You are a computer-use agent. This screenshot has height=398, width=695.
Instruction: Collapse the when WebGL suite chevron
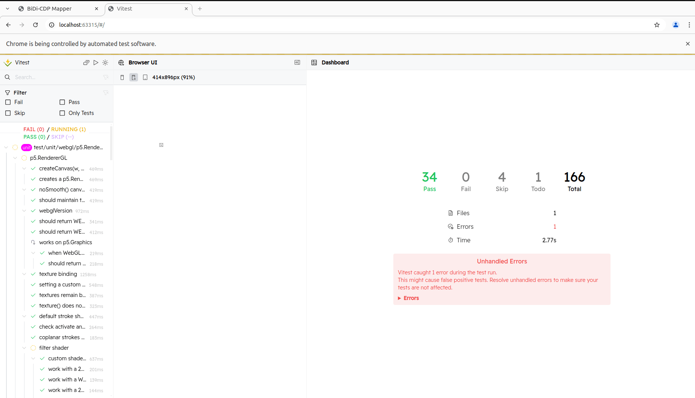[x=33, y=253]
